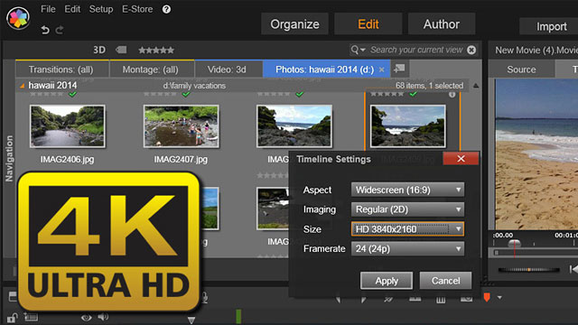This screenshot has height=325, width=578.
Task: Mute the track speaker icon
Action: click(x=103, y=317)
